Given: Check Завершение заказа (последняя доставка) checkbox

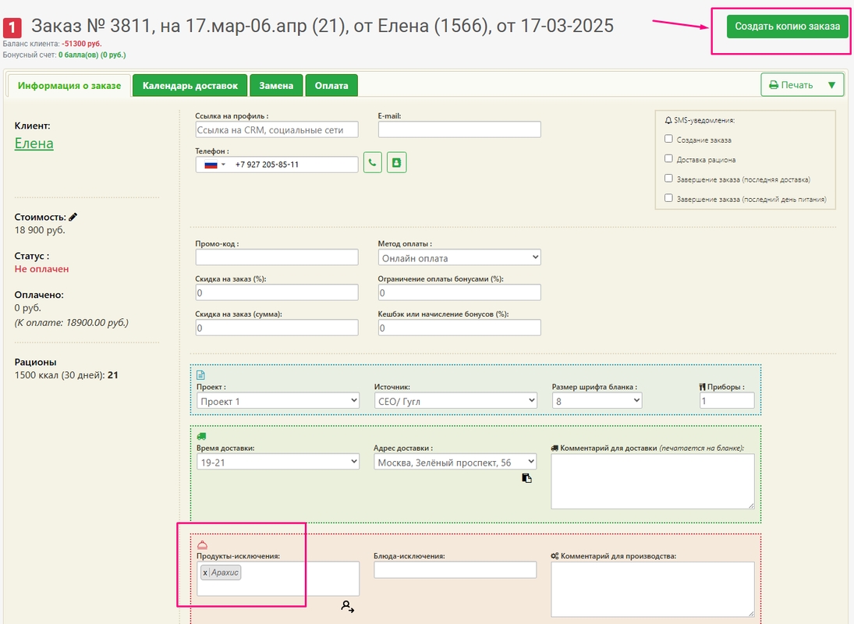Looking at the screenshot, I should click(668, 179).
